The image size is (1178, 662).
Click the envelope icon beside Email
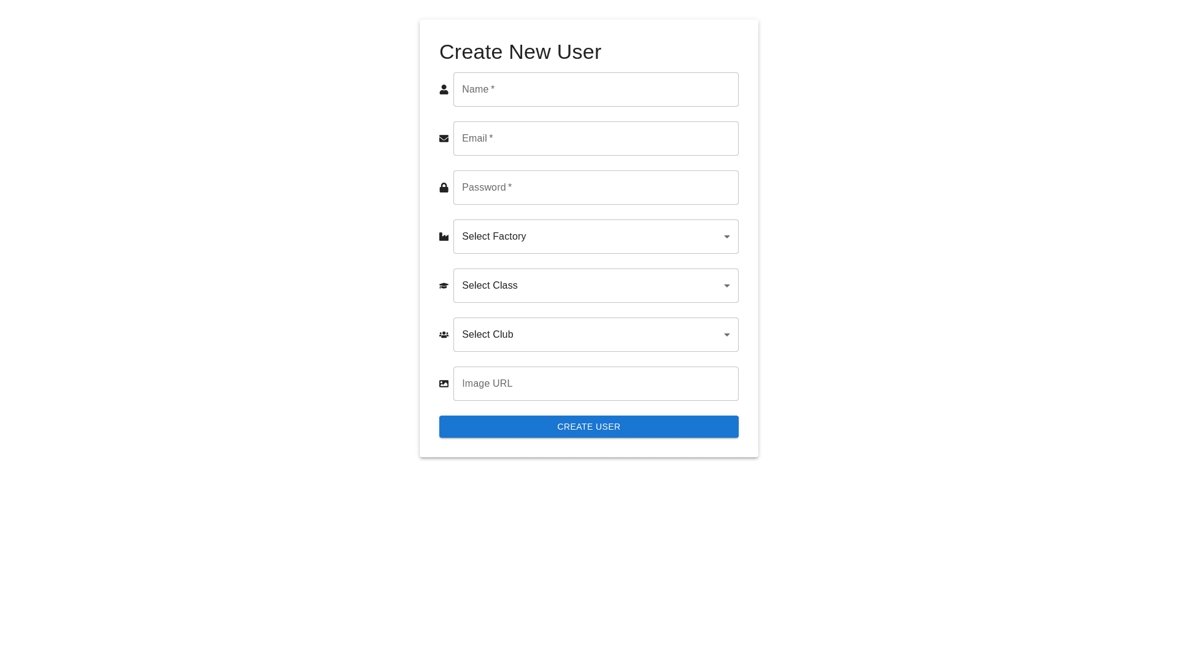click(444, 139)
